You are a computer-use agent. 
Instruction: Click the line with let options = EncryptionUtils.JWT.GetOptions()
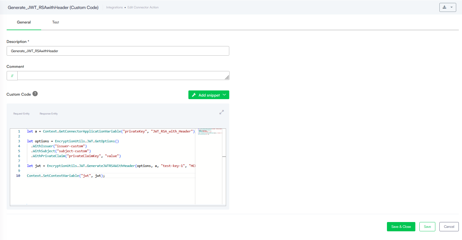[73, 141]
